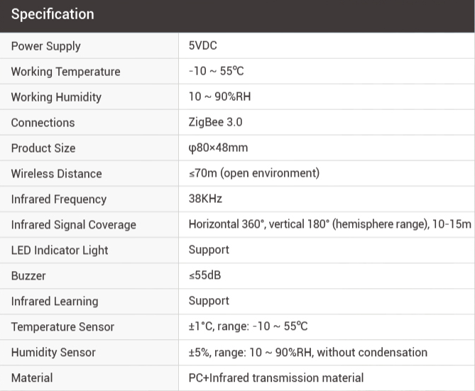Select the Temperature Sensor label
Viewport: 475px width, 391px height.
point(62,327)
